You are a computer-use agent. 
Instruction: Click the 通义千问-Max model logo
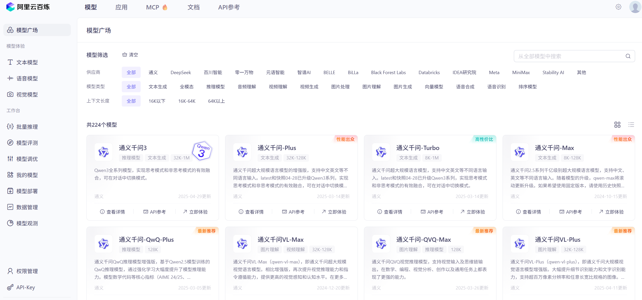click(x=519, y=152)
